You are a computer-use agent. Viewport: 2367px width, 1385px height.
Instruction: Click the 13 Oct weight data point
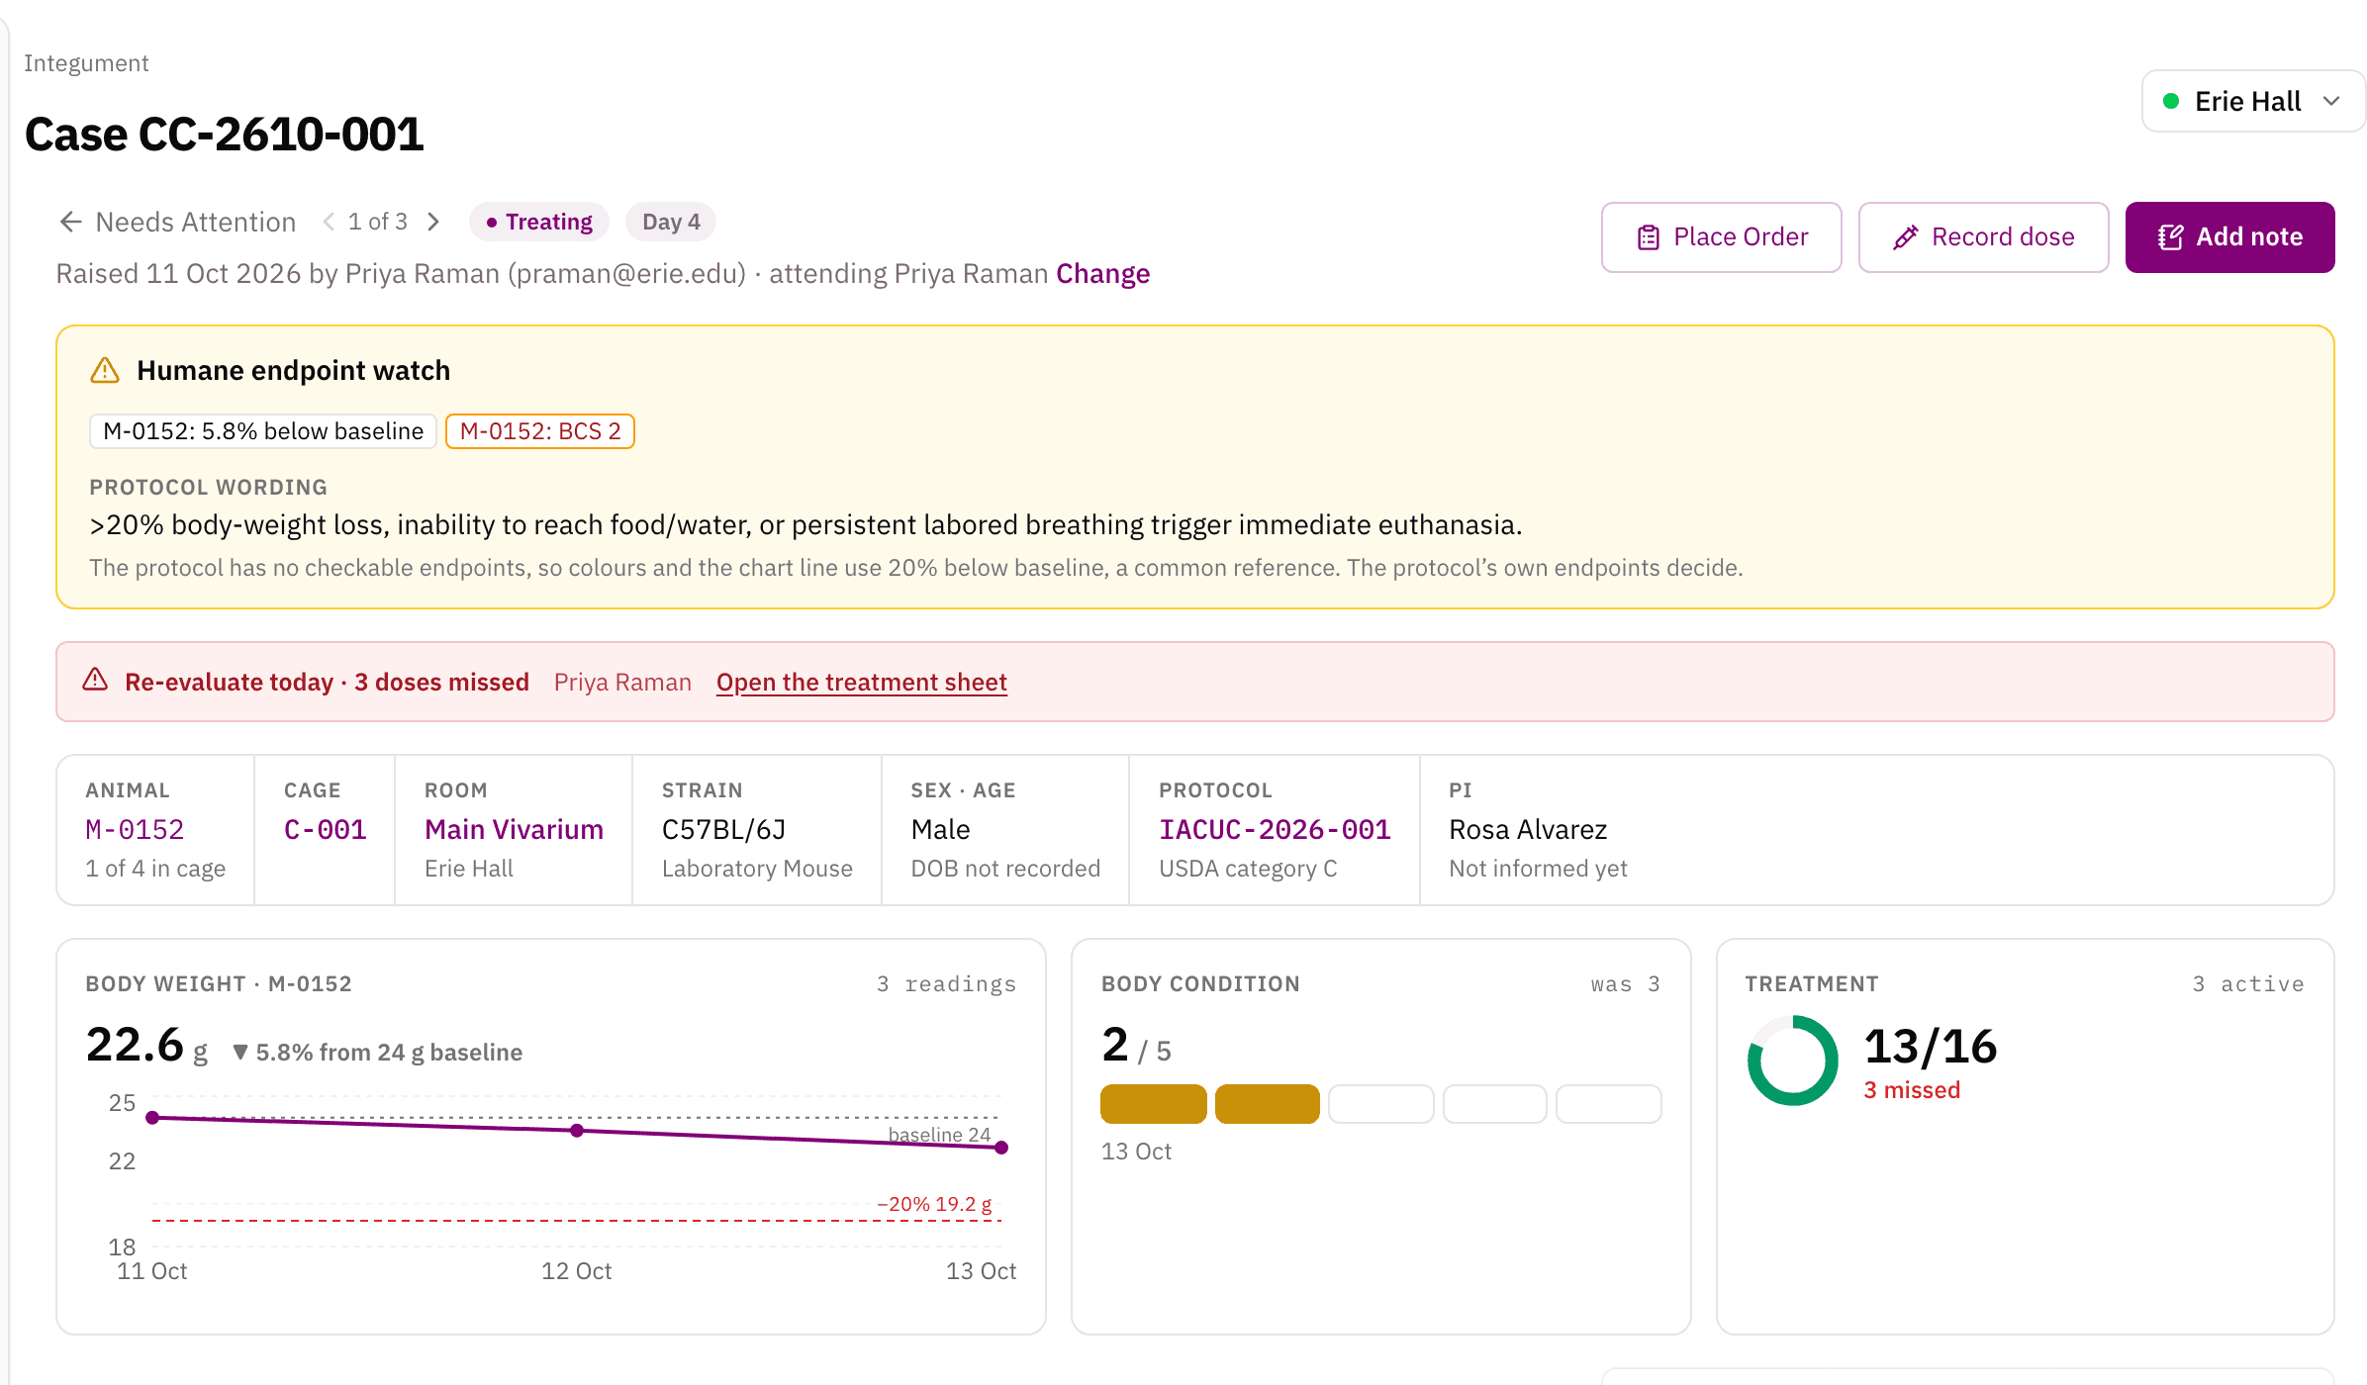click(1001, 1148)
